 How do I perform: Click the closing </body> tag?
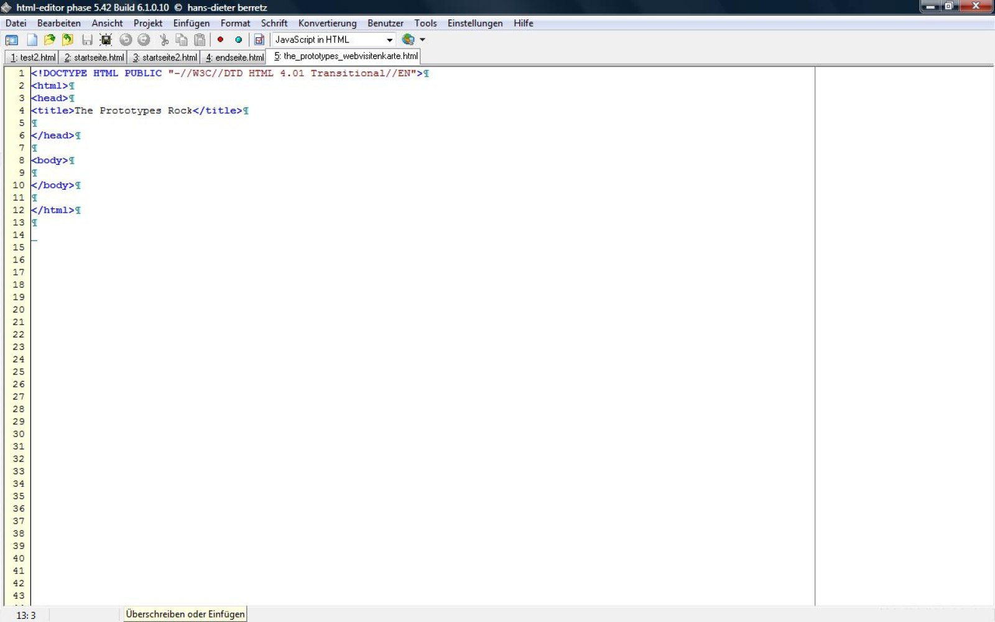point(53,185)
